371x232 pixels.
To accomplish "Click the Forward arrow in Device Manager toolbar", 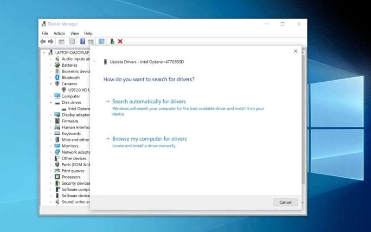I will click(51, 42).
